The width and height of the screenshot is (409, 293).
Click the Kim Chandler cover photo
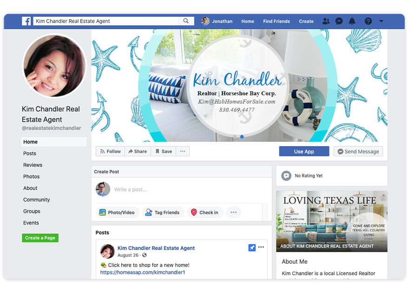point(239,85)
